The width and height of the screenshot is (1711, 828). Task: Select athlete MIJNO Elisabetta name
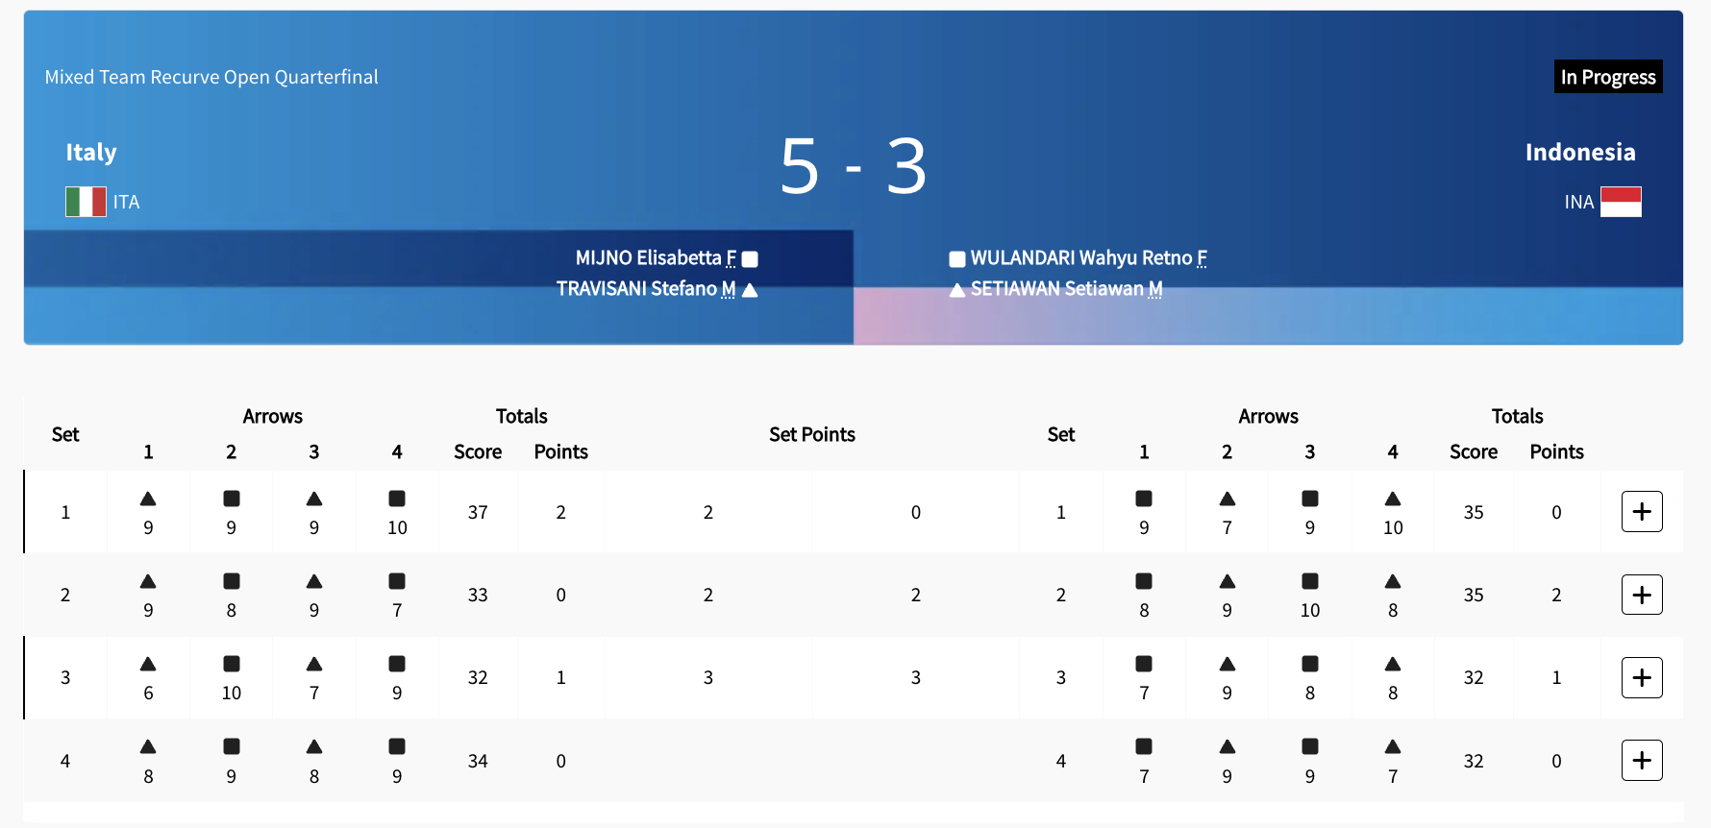(x=648, y=258)
